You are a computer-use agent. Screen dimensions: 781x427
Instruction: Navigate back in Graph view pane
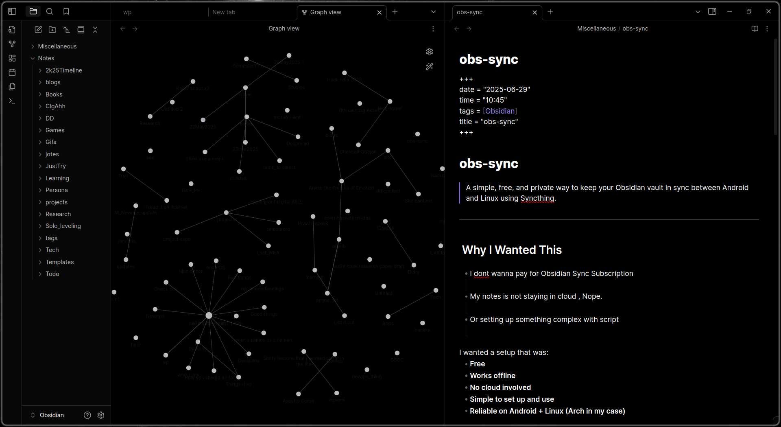pyautogui.click(x=123, y=29)
